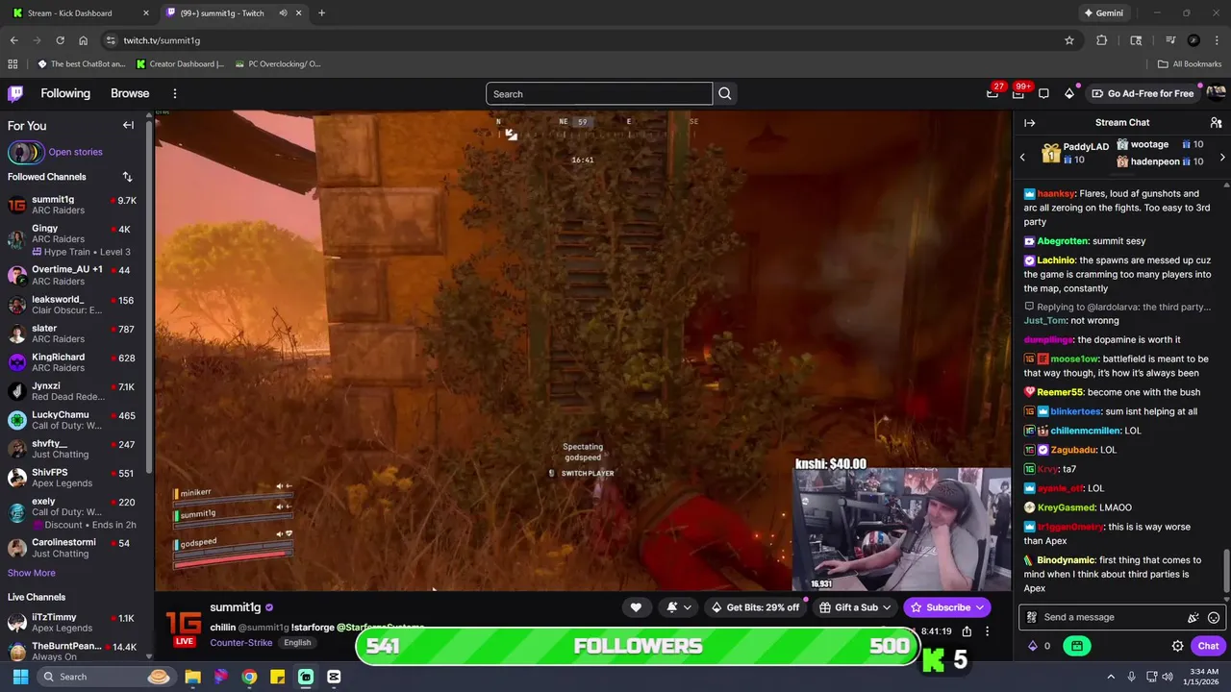Viewport: 1231px width, 692px height.
Task: Open the green channel points button
Action: pos(1077,646)
